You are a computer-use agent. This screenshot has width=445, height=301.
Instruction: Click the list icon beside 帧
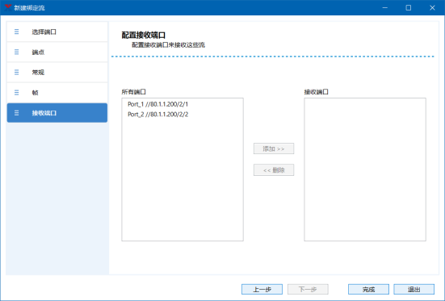click(x=16, y=93)
